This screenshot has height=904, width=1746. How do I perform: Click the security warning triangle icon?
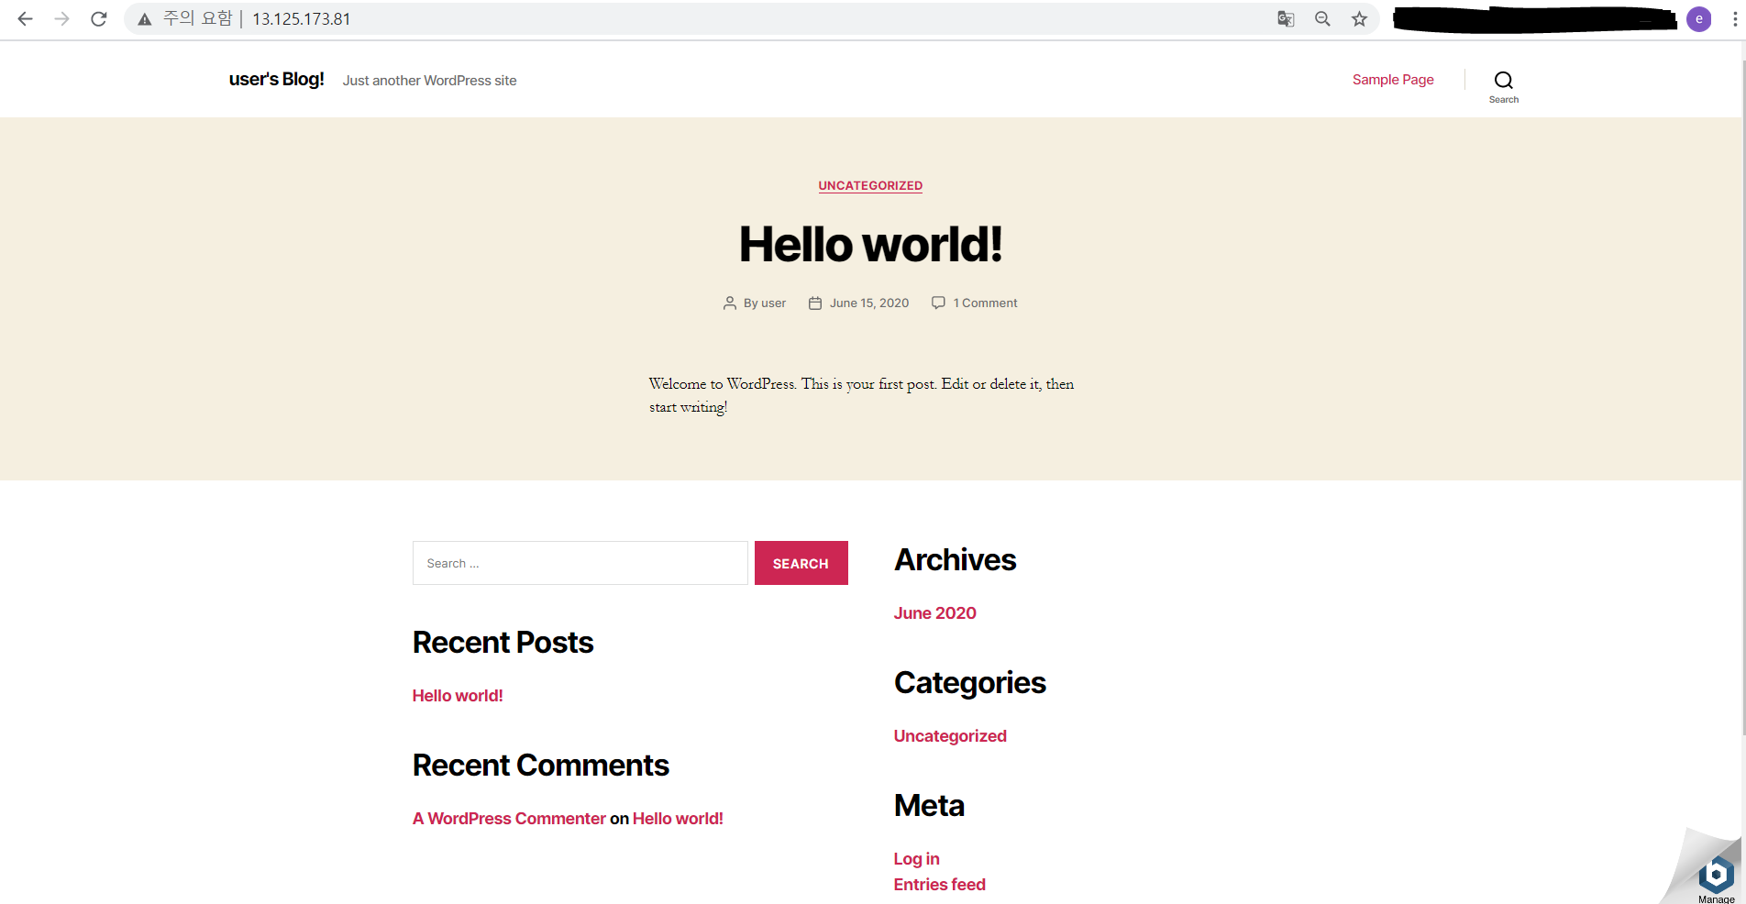(x=145, y=19)
